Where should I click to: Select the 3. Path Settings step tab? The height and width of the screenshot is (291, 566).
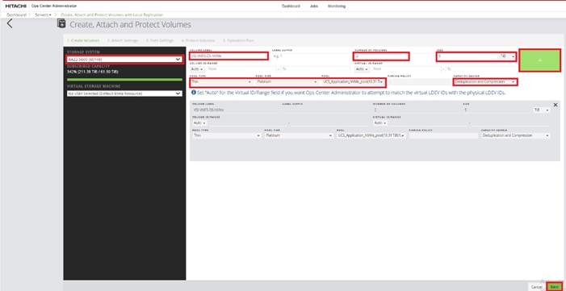point(160,40)
